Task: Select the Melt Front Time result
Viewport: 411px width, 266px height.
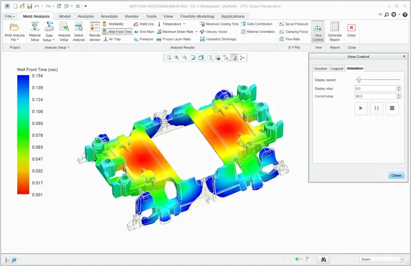Action: pyautogui.click(x=117, y=32)
